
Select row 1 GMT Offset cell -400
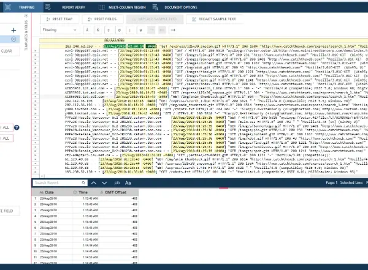118,198
